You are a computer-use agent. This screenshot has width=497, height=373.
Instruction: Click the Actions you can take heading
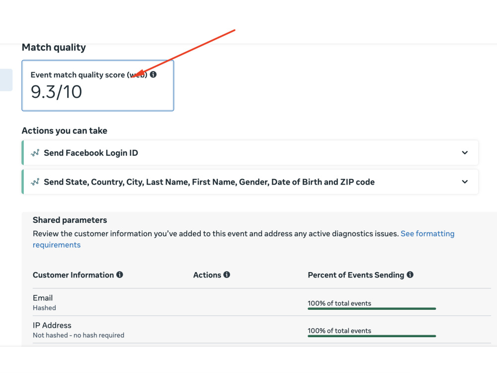tap(64, 131)
